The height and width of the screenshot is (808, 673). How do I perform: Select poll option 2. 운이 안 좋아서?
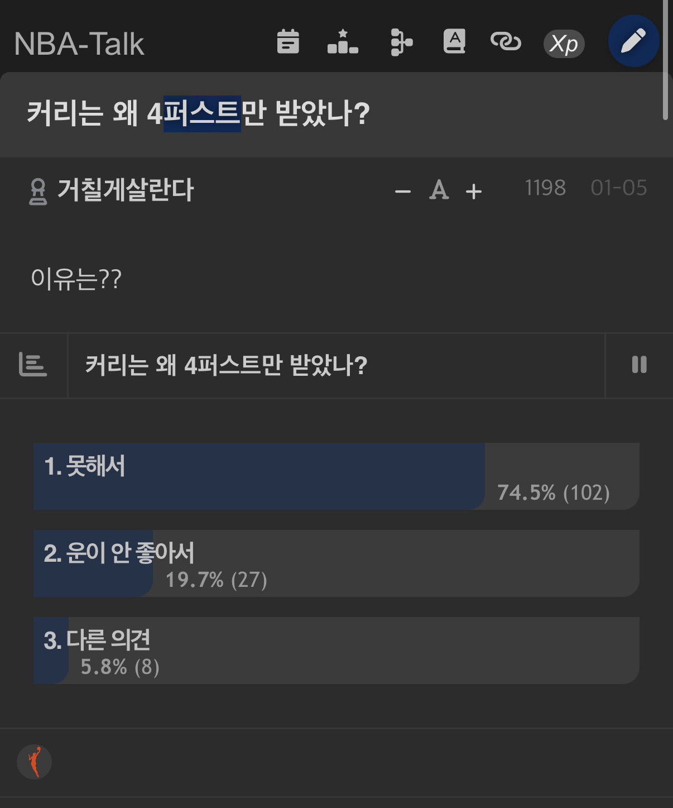[x=336, y=563]
